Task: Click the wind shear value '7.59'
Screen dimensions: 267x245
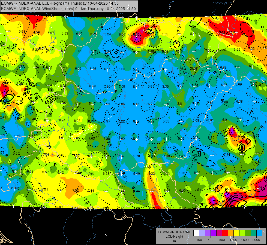Action: (76, 155)
